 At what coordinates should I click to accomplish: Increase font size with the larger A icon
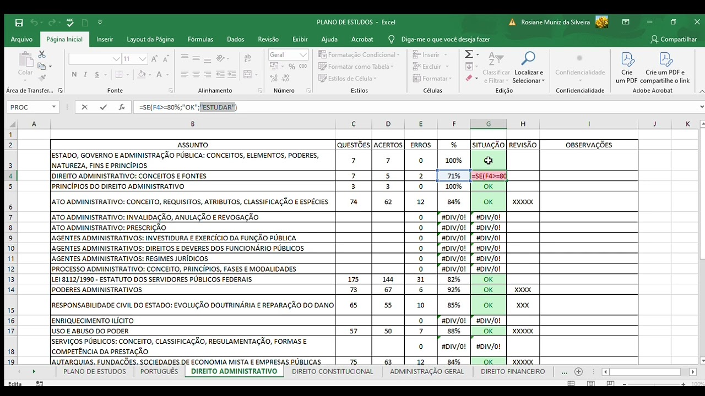click(155, 59)
